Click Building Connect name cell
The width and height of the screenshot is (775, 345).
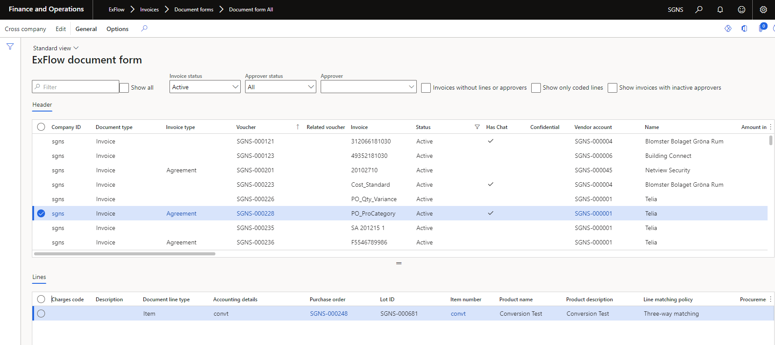pyautogui.click(x=668, y=156)
